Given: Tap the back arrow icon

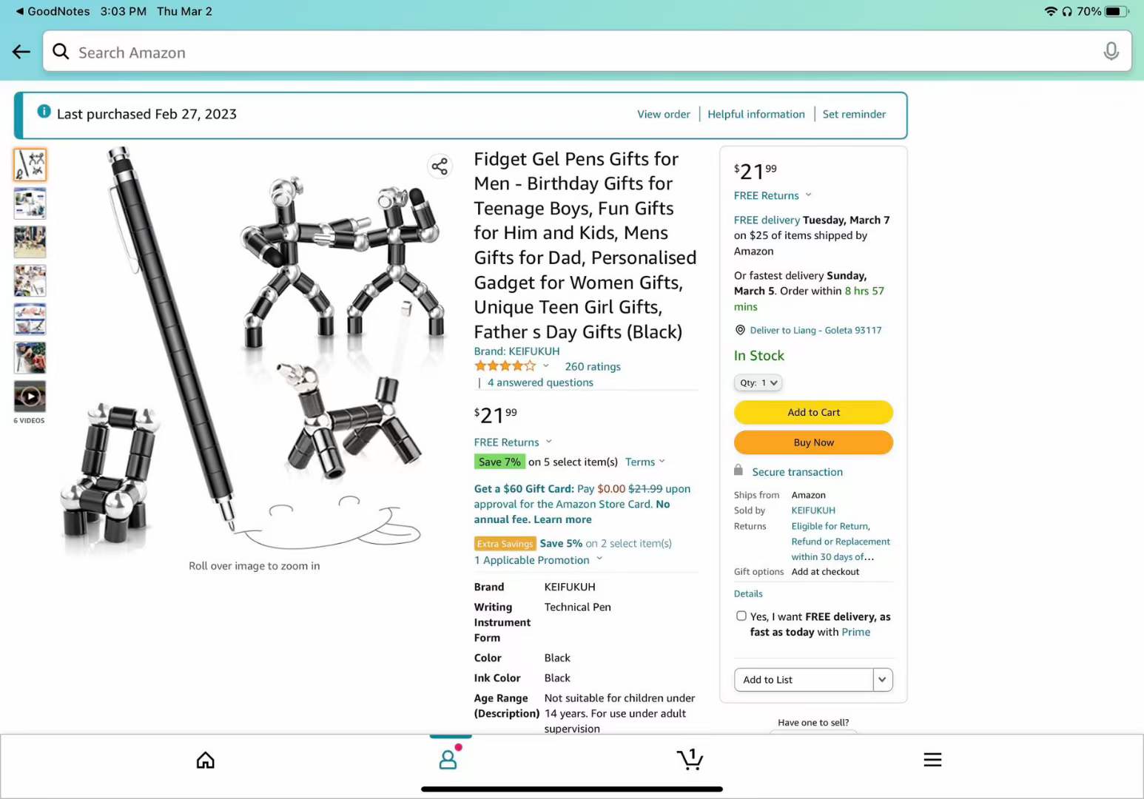Looking at the screenshot, I should (x=21, y=52).
